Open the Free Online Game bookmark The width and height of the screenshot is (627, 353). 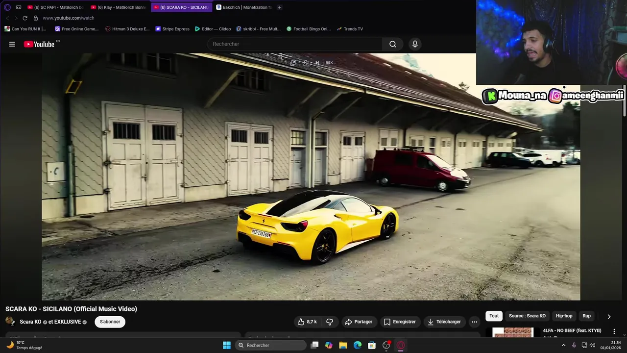coord(77,29)
